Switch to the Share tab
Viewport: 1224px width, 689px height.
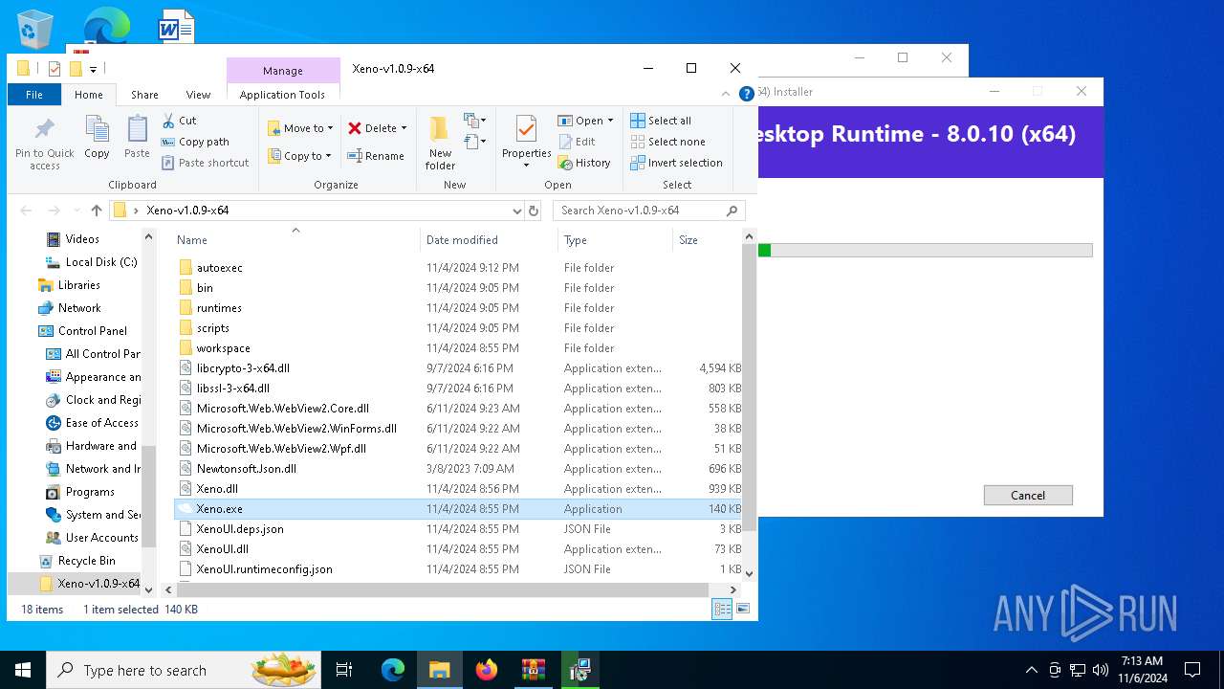click(x=145, y=95)
